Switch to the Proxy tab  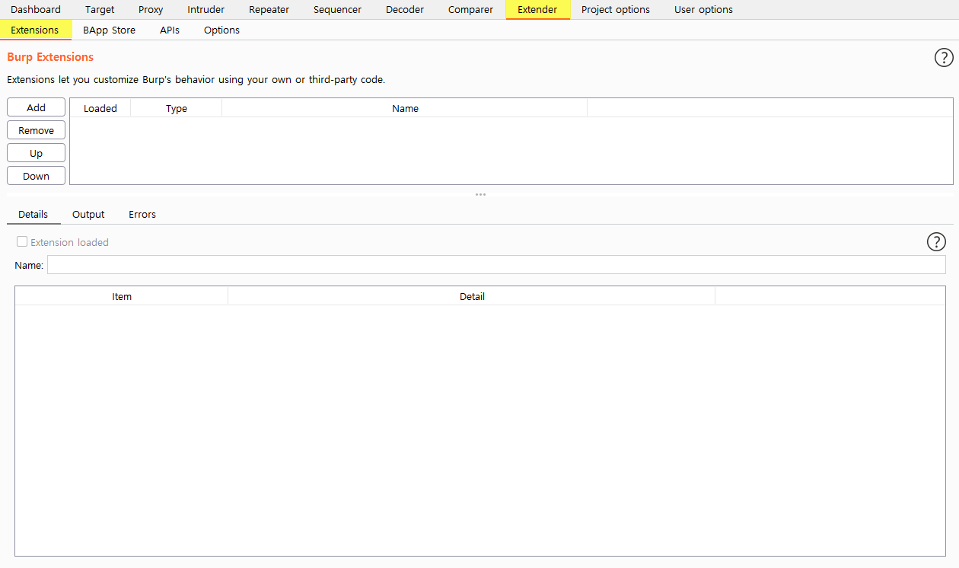click(151, 10)
